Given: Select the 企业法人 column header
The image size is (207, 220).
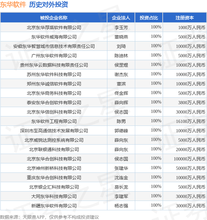Looking at the screenshot, I should pyautogui.click(x=121, y=18).
